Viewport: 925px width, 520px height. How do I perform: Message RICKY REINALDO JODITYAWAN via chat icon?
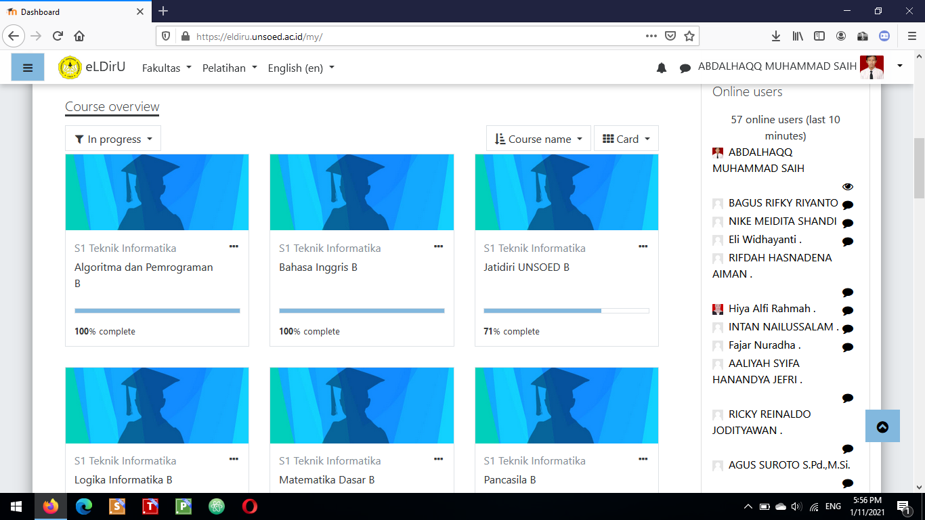[x=848, y=448]
